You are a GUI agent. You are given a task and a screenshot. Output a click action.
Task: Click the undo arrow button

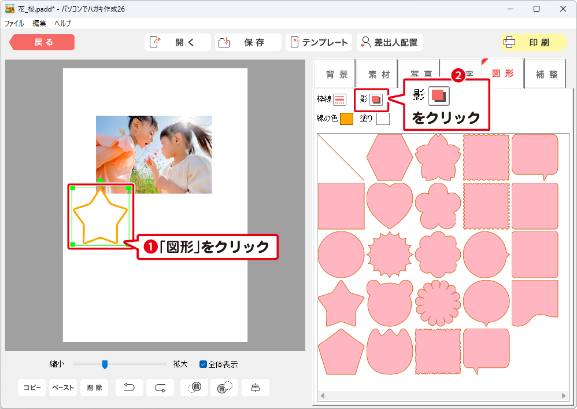130,388
